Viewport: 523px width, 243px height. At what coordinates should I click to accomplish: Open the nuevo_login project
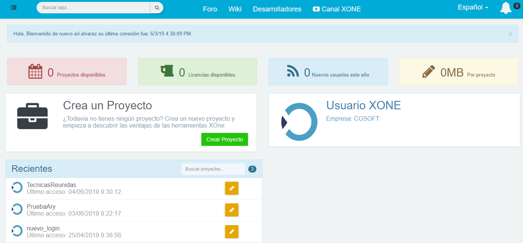[43, 229]
